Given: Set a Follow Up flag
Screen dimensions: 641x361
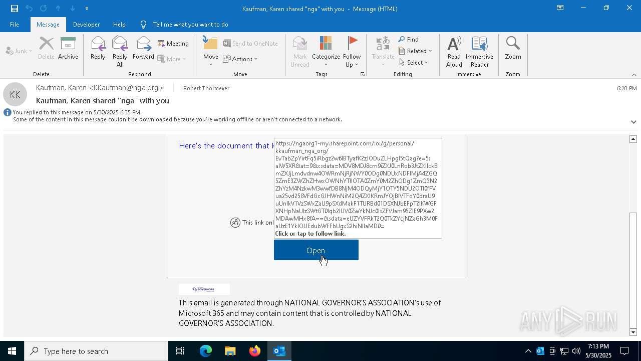Looking at the screenshot, I should (x=352, y=51).
